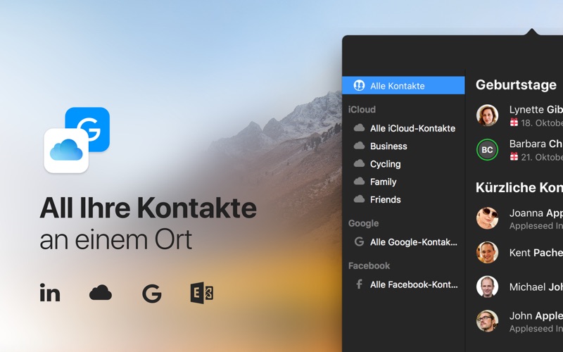
Task: Select Michael contact name
Action: (536, 287)
